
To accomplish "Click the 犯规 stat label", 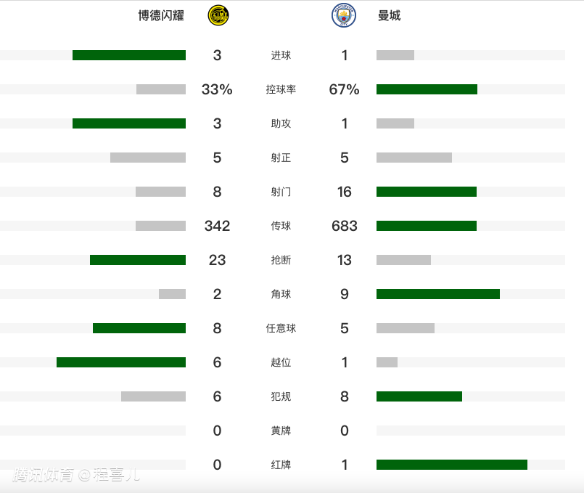I will 281,396.
